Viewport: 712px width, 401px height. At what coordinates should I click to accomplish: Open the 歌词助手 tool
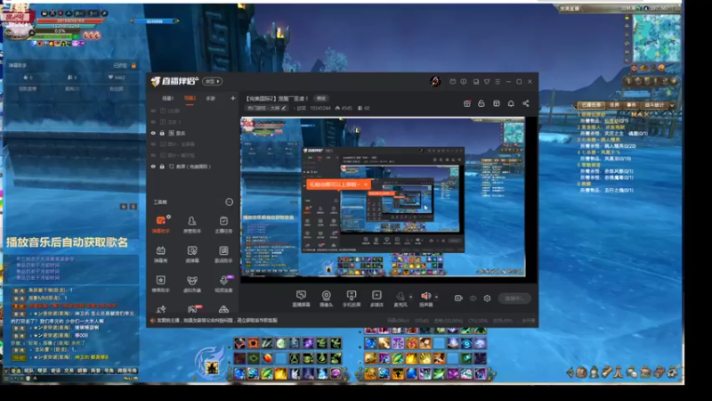(x=223, y=254)
